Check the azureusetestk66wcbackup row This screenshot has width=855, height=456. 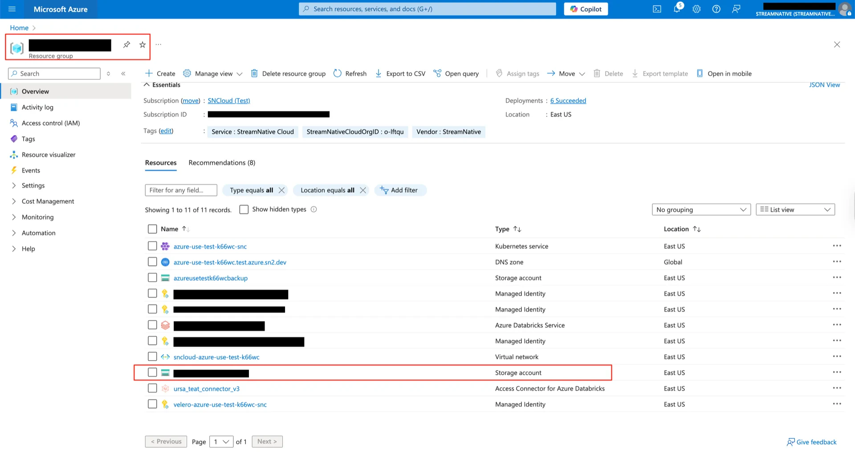point(152,278)
